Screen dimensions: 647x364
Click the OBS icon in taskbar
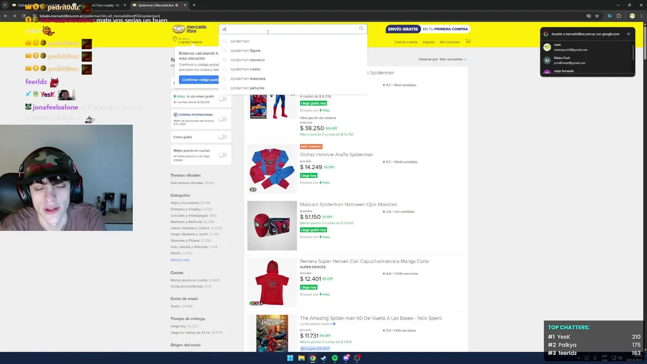pyautogui.click(x=357, y=358)
